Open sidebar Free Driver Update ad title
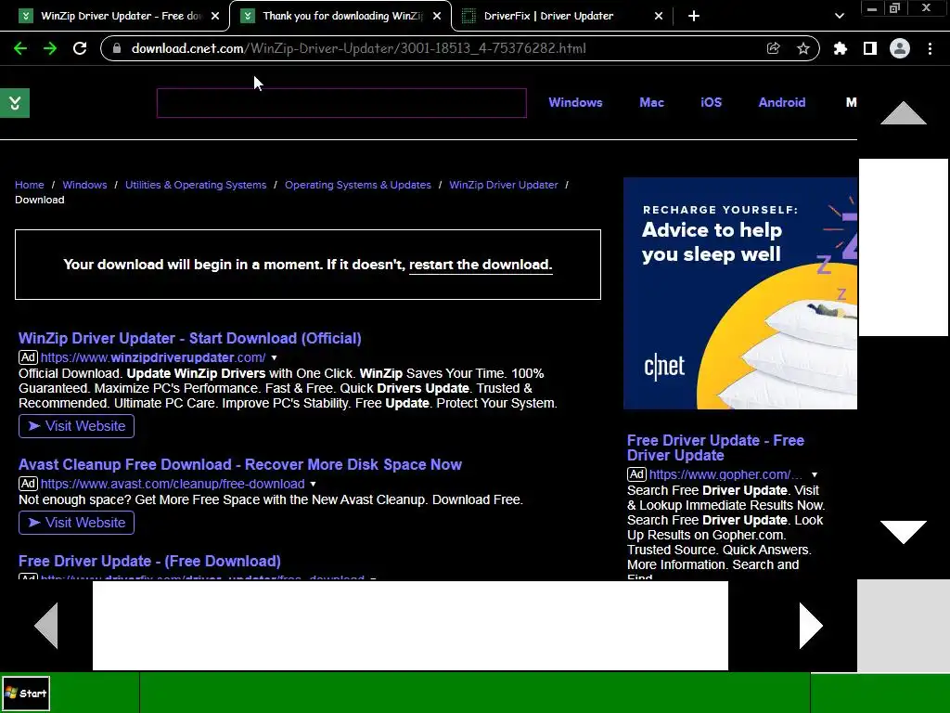 click(x=715, y=447)
